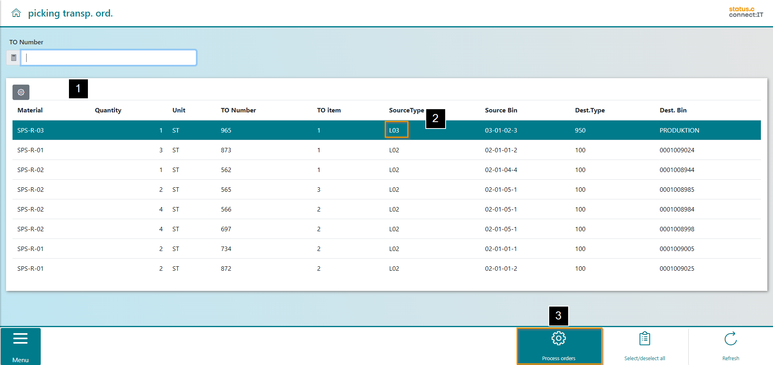773x365 pixels.
Task: Select row with TO Number 562
Action: point(226,170)
